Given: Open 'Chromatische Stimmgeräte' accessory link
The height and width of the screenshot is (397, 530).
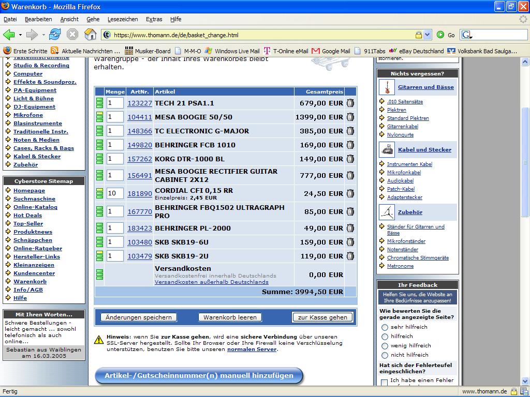Looking at the screenshot, I should (418, 257).
